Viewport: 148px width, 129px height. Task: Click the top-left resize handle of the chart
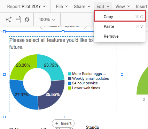pyautogui.click(x=5, y=32)
